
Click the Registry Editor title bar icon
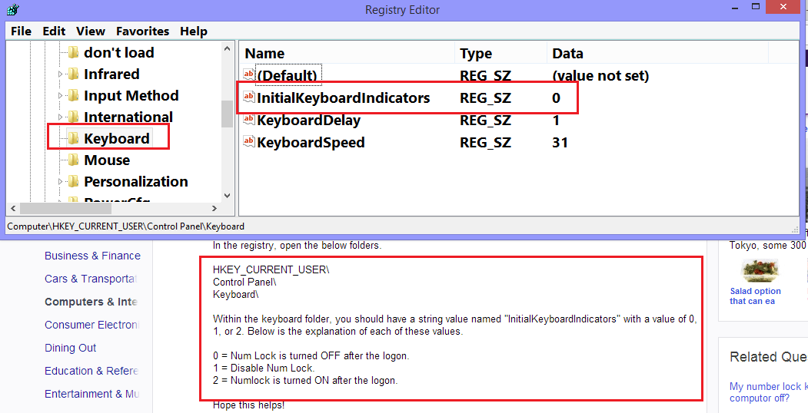tap(12, 9)
